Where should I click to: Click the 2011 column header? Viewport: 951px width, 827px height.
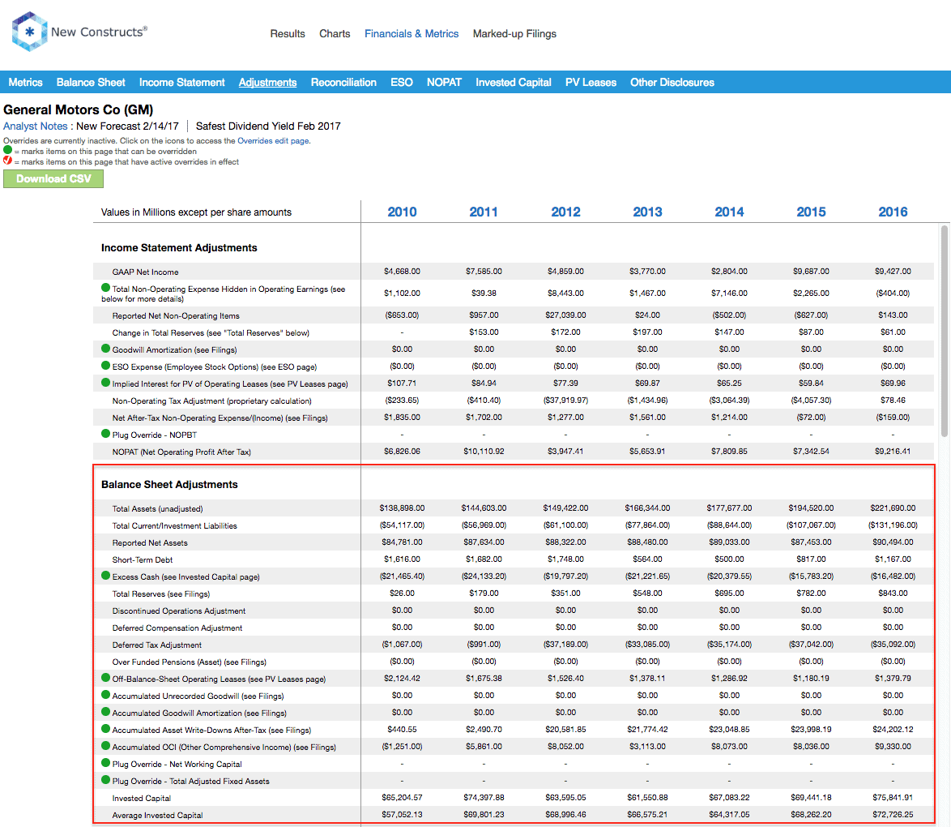[x=484, y=212]
